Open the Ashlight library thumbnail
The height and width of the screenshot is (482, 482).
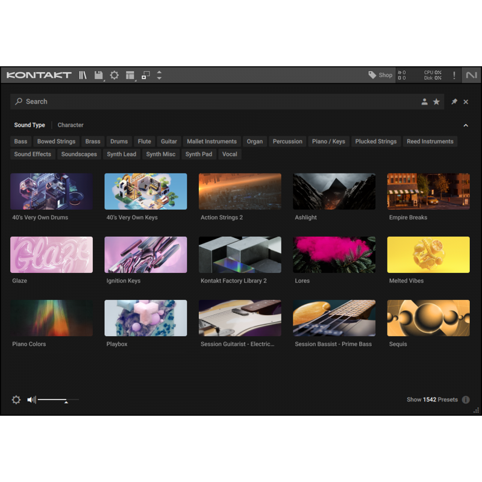coord(334,192)
